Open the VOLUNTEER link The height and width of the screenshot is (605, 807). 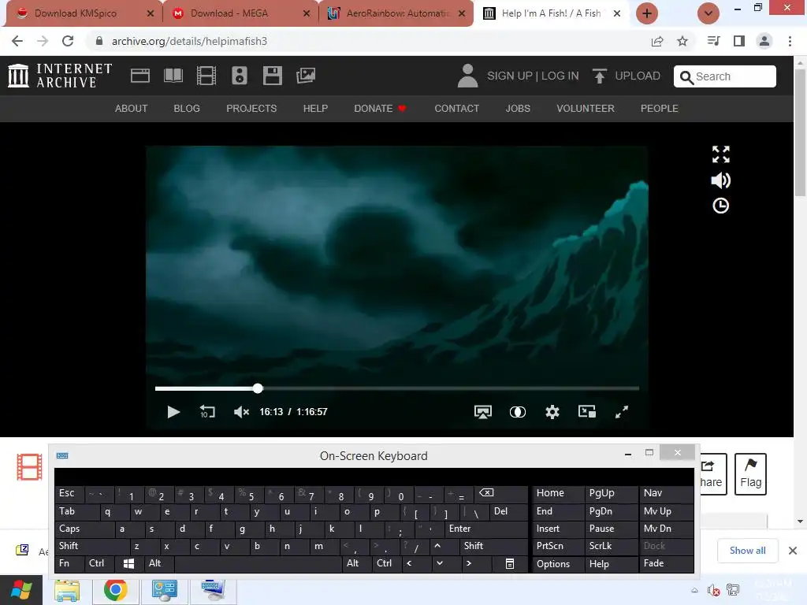(586, 109)
